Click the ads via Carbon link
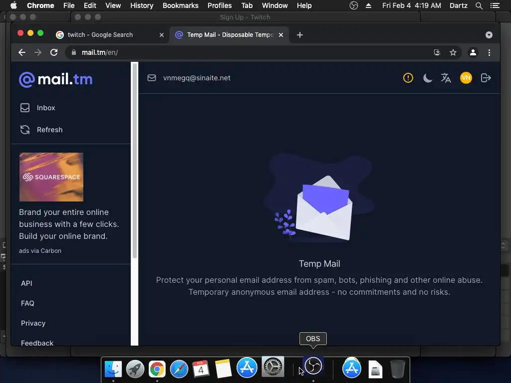 [x=40, y=251]
